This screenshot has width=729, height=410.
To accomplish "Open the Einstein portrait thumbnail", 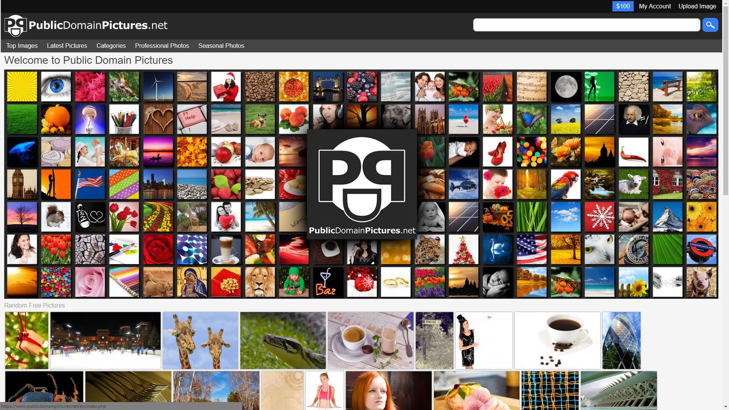I will [x=633, y=119].
